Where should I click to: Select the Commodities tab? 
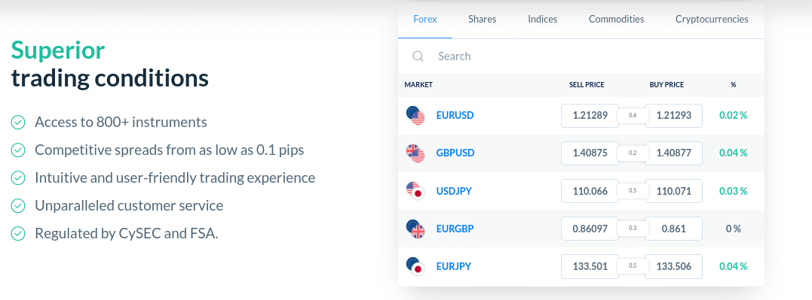(616, 19)
